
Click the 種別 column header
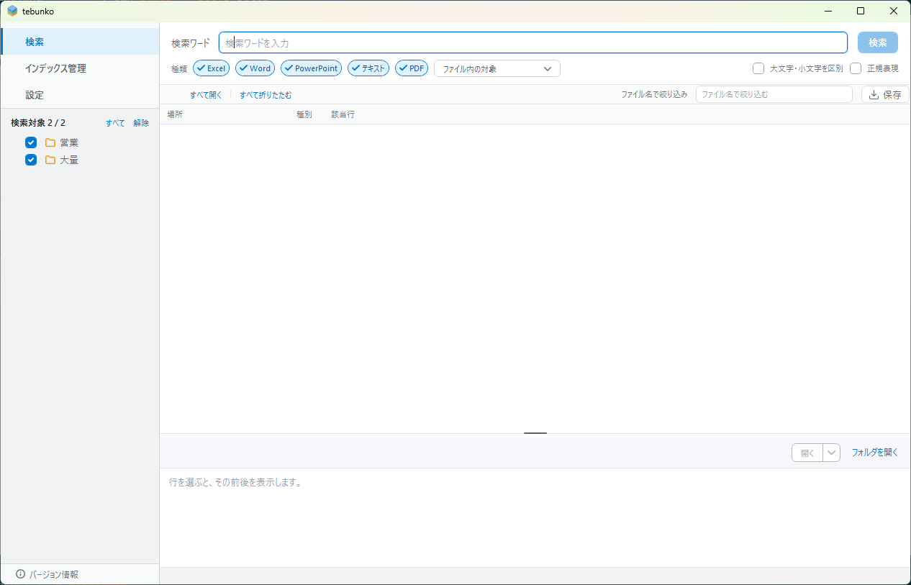(x=304, y=114)
